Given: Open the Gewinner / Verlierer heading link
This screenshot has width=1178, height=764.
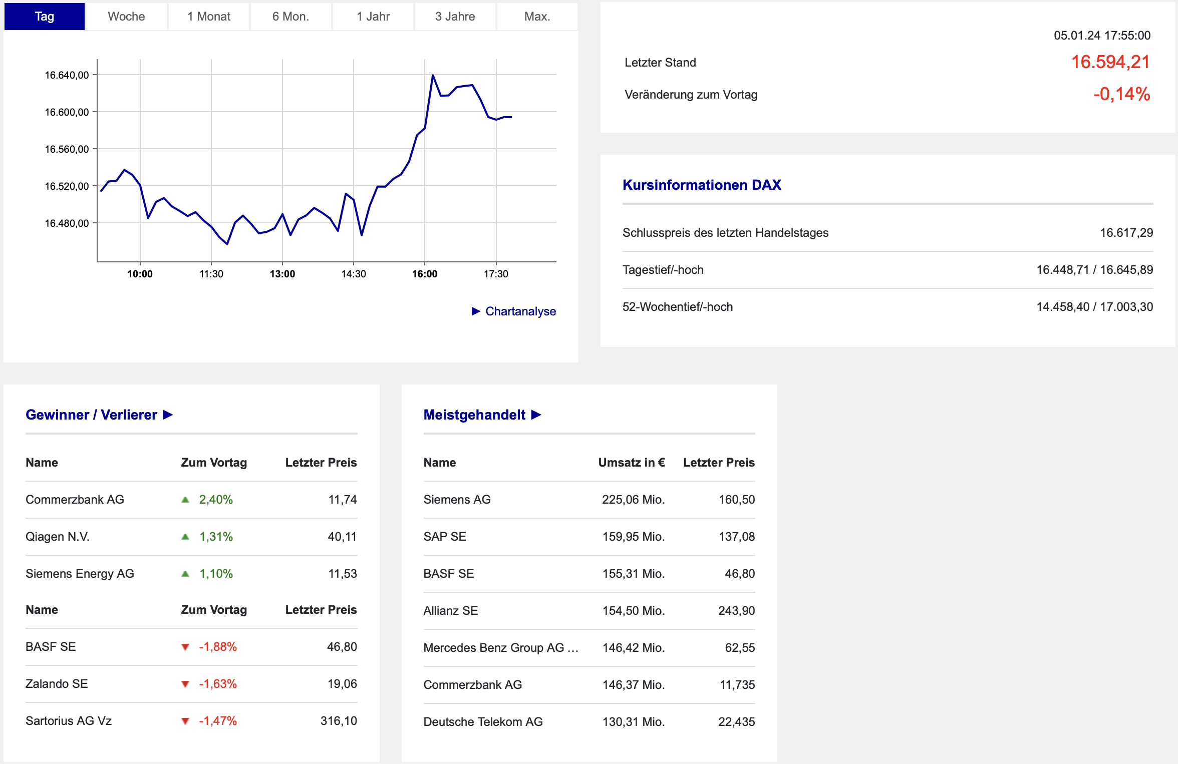Looking at the screenshot, I should coord(91,415).
